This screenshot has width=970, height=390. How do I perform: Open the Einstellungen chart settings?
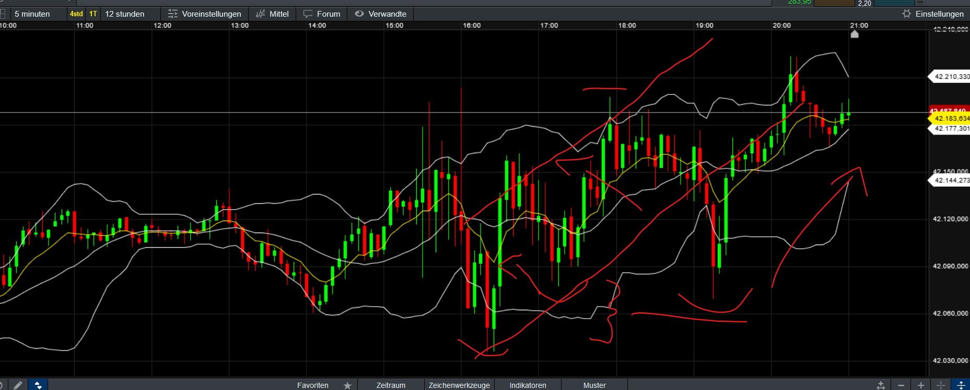(x=933, y=14)
